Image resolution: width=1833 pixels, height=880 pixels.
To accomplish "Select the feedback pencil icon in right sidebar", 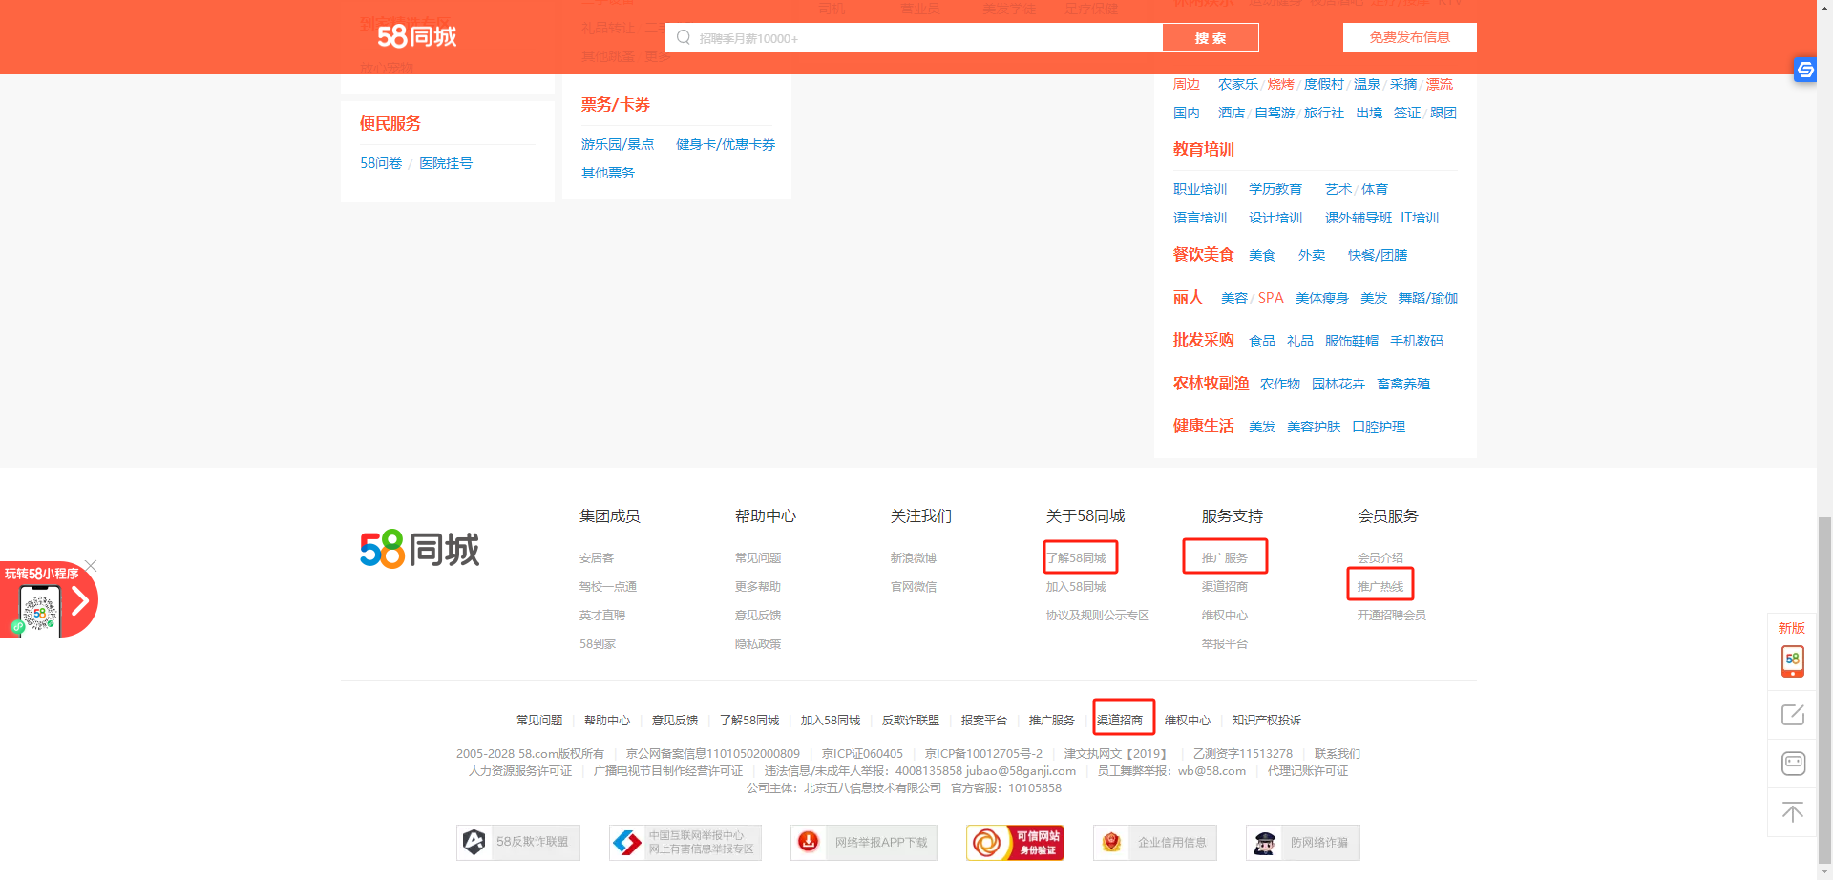I will tap(1792, 714).
